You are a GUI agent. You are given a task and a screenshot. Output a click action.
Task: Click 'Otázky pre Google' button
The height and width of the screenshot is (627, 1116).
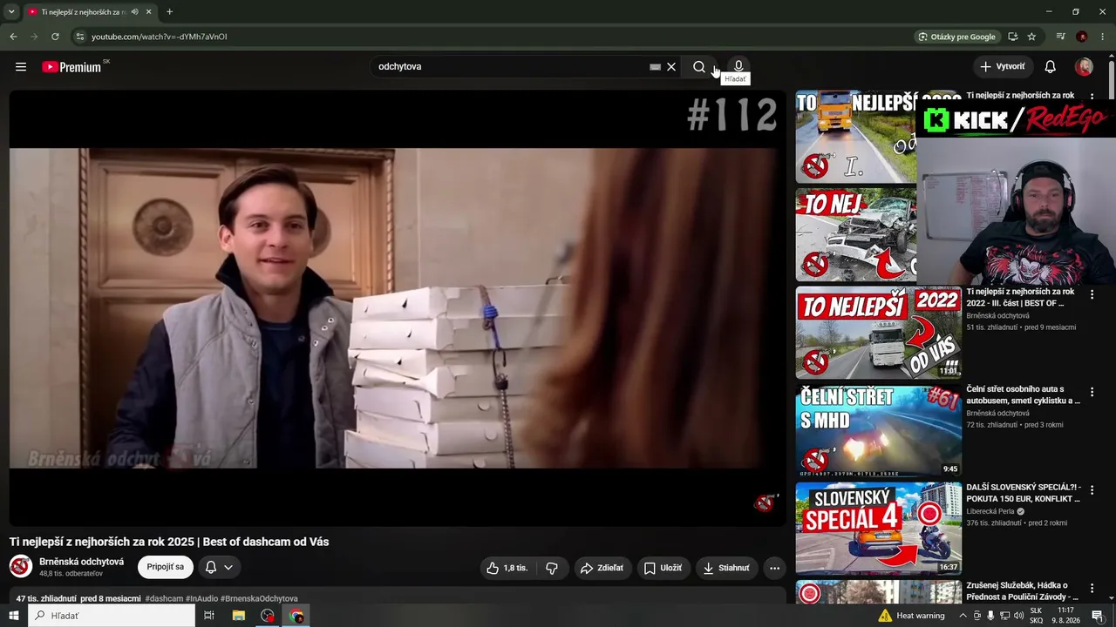(x=956, y=37)
